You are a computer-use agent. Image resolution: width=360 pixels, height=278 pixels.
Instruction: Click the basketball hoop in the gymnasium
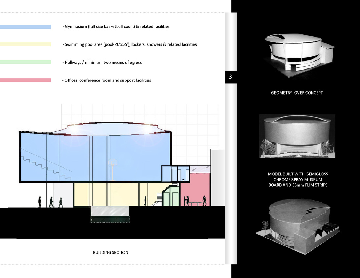pos(113,169)
